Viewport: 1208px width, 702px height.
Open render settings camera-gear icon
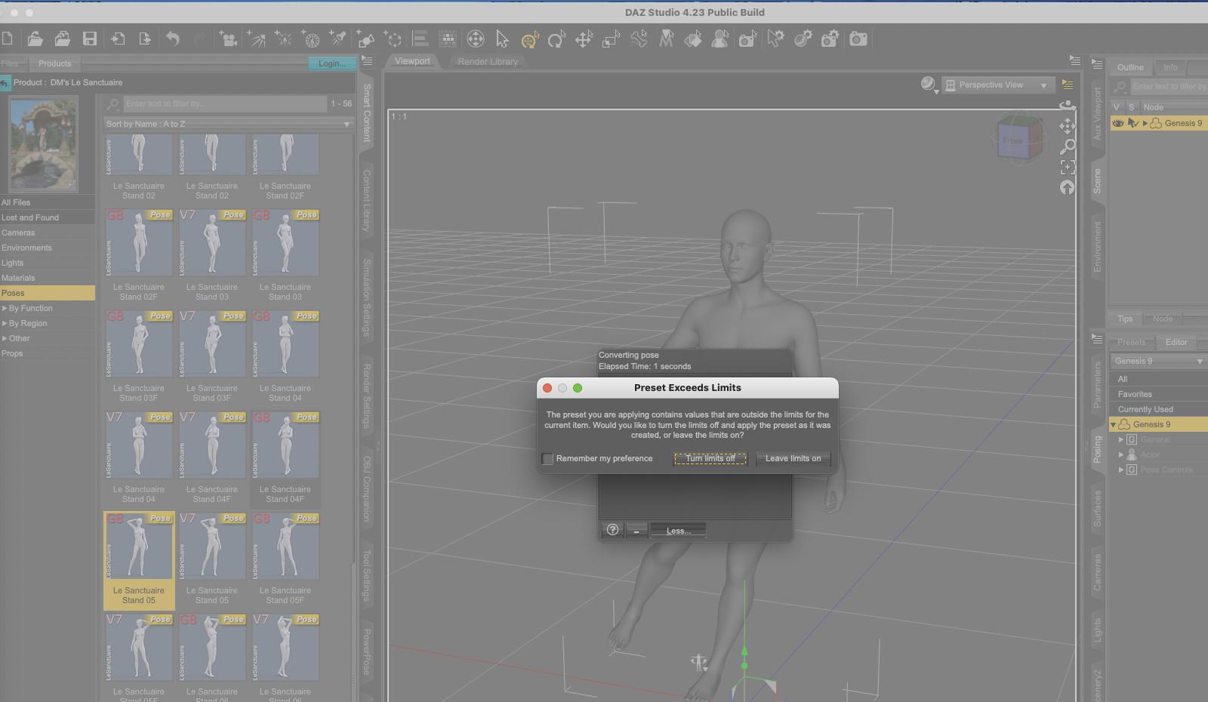tap(830, 38)
